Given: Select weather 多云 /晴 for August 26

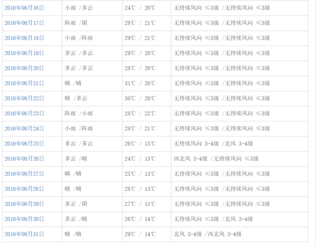Looking at the screenshot, I should coord(76,159).
